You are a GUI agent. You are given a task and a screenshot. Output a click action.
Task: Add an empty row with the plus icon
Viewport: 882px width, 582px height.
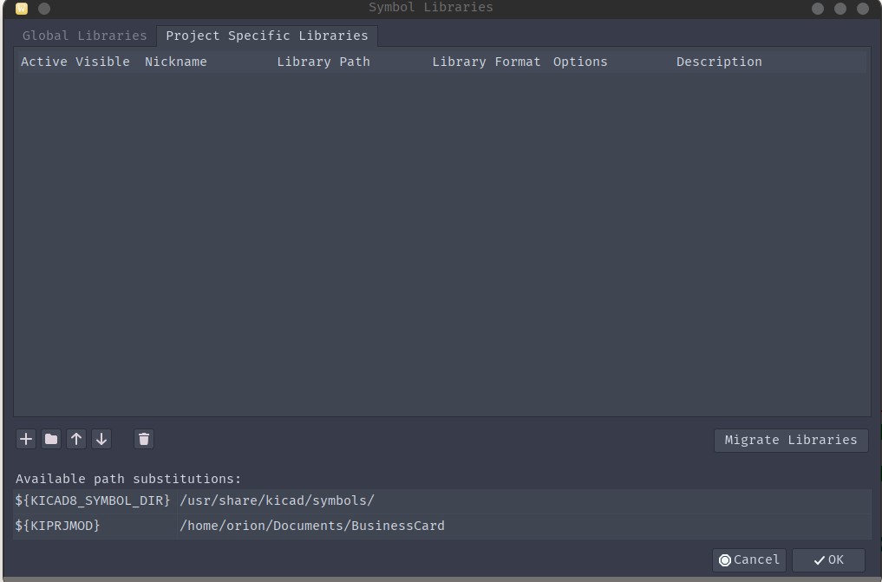(25, 439)
